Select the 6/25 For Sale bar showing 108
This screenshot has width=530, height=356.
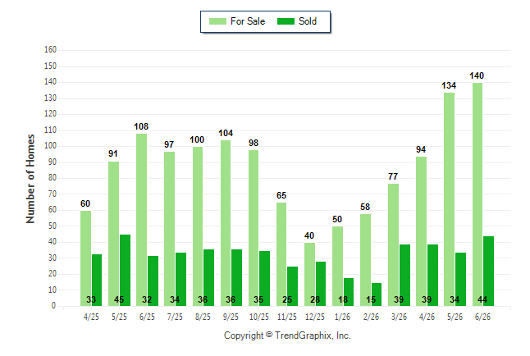coord(142,220)
